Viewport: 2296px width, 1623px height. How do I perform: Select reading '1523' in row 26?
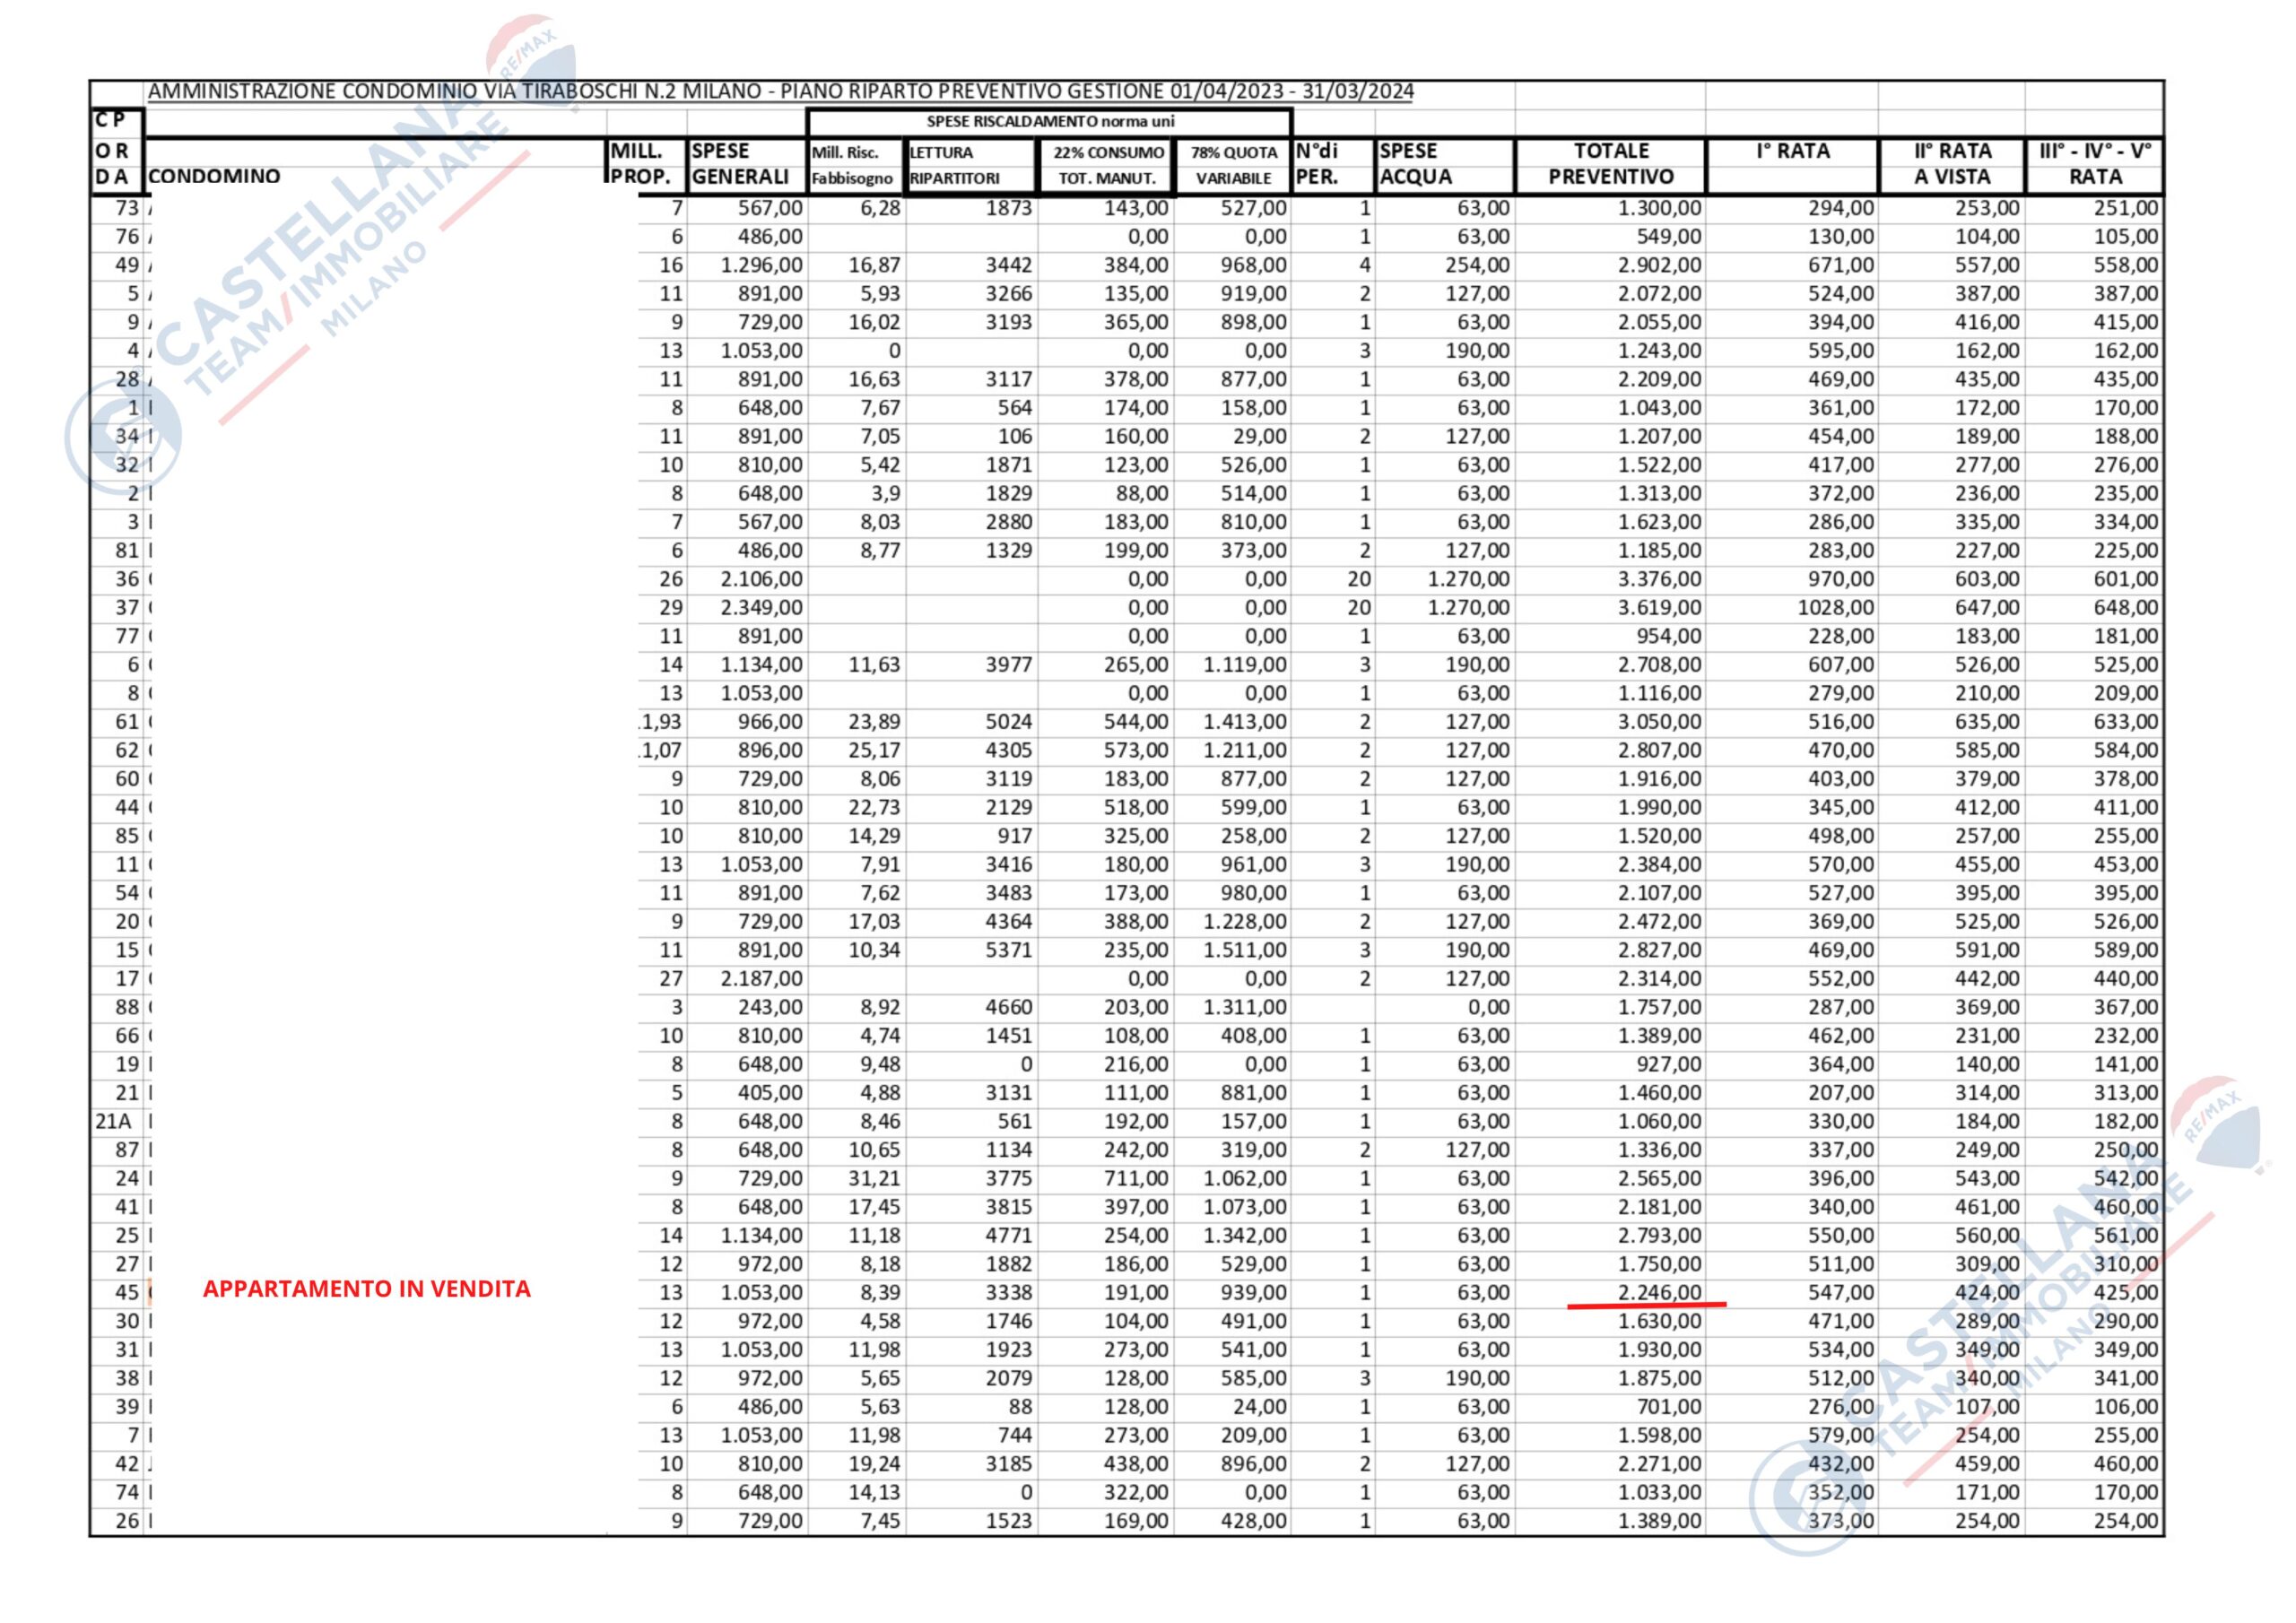pyautogui.click(x=1008, y=1521)
